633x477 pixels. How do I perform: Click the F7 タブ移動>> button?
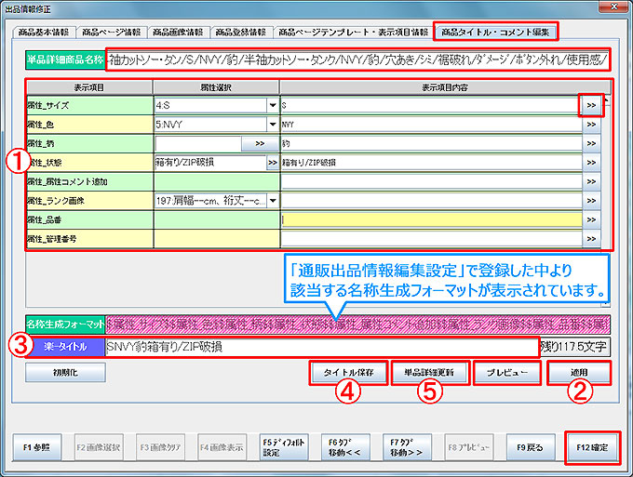click(x=407, y=447)
